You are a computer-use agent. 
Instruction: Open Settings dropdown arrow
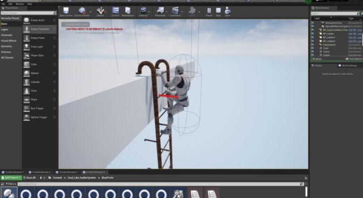point(149,12)
